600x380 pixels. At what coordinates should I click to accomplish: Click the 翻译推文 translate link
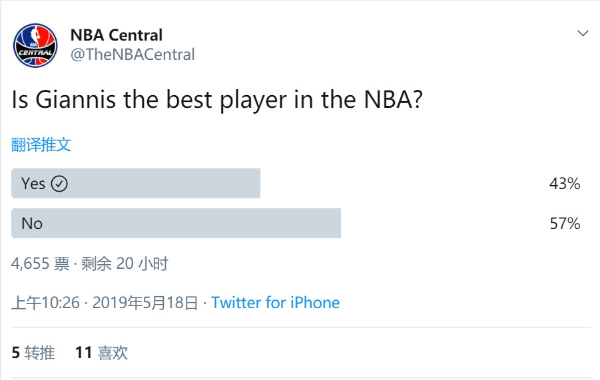pyautogui.click(x=41, y=144)
